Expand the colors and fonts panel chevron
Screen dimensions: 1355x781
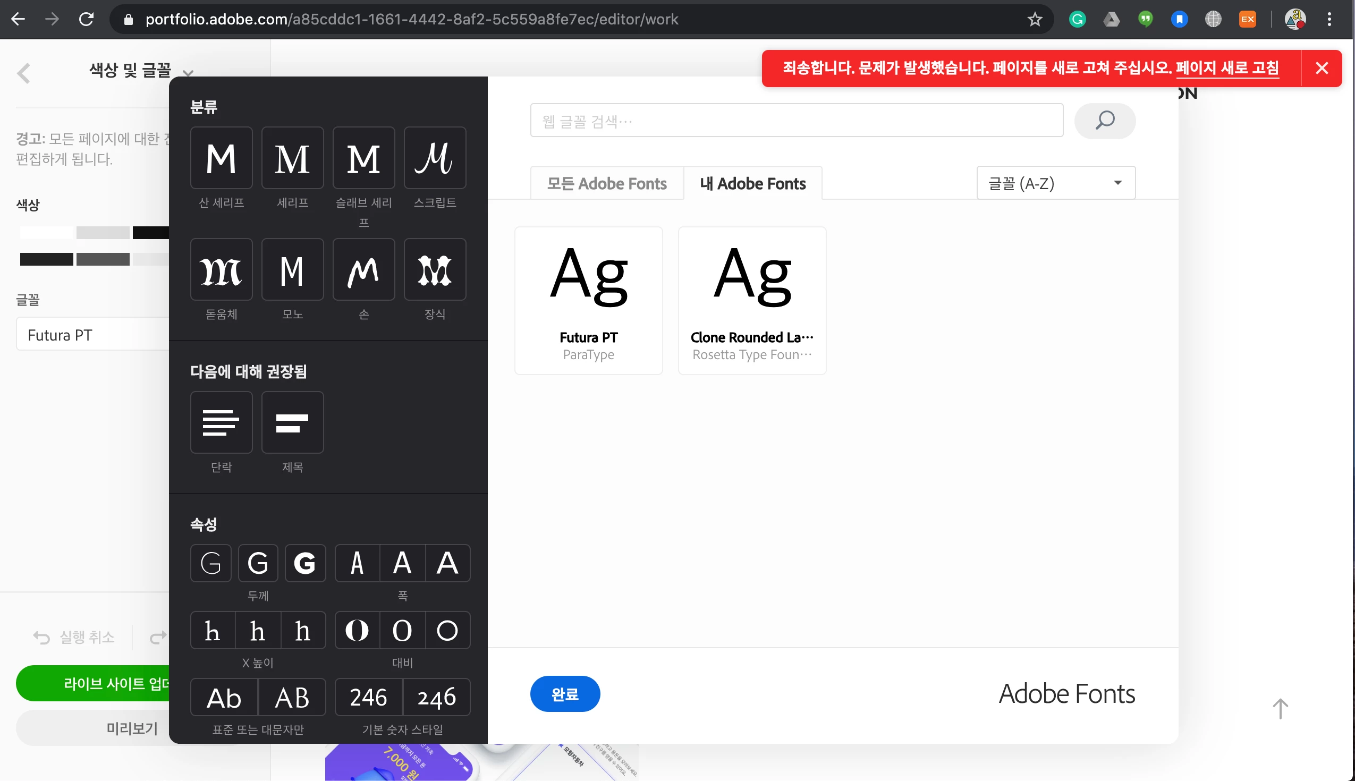click(x=188, y=72)
